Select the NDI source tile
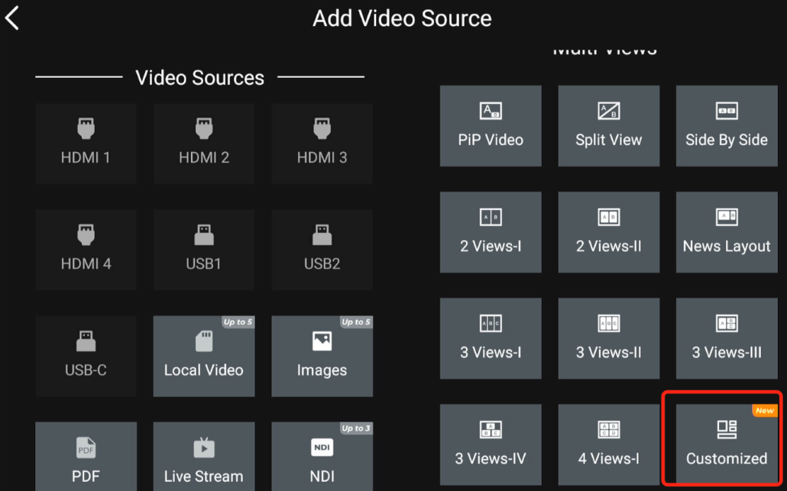The height and width of the screenshot is (491, 787). 322,457
